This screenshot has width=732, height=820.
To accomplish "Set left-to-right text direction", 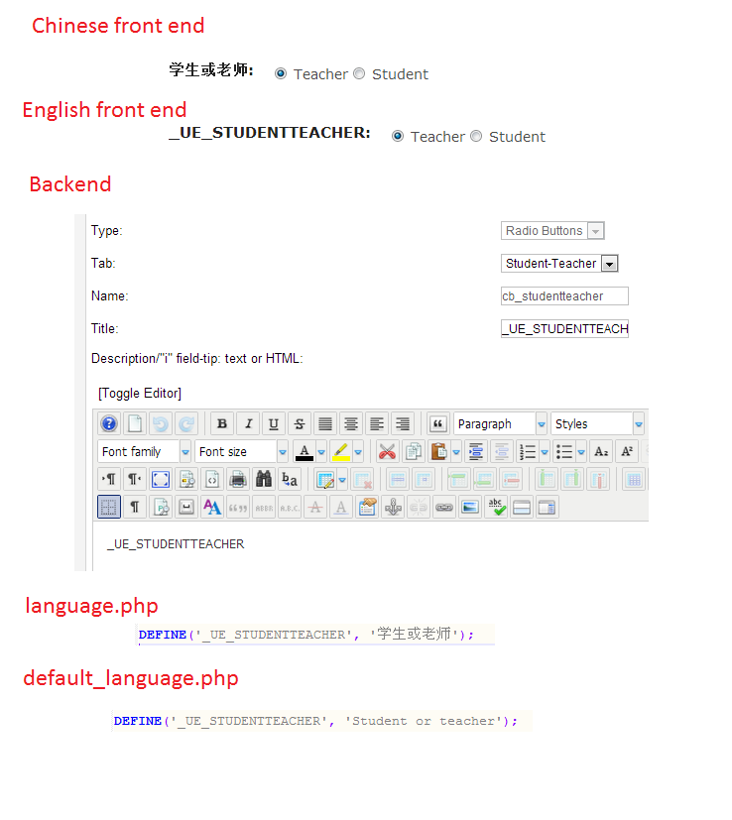I will 109,479.
